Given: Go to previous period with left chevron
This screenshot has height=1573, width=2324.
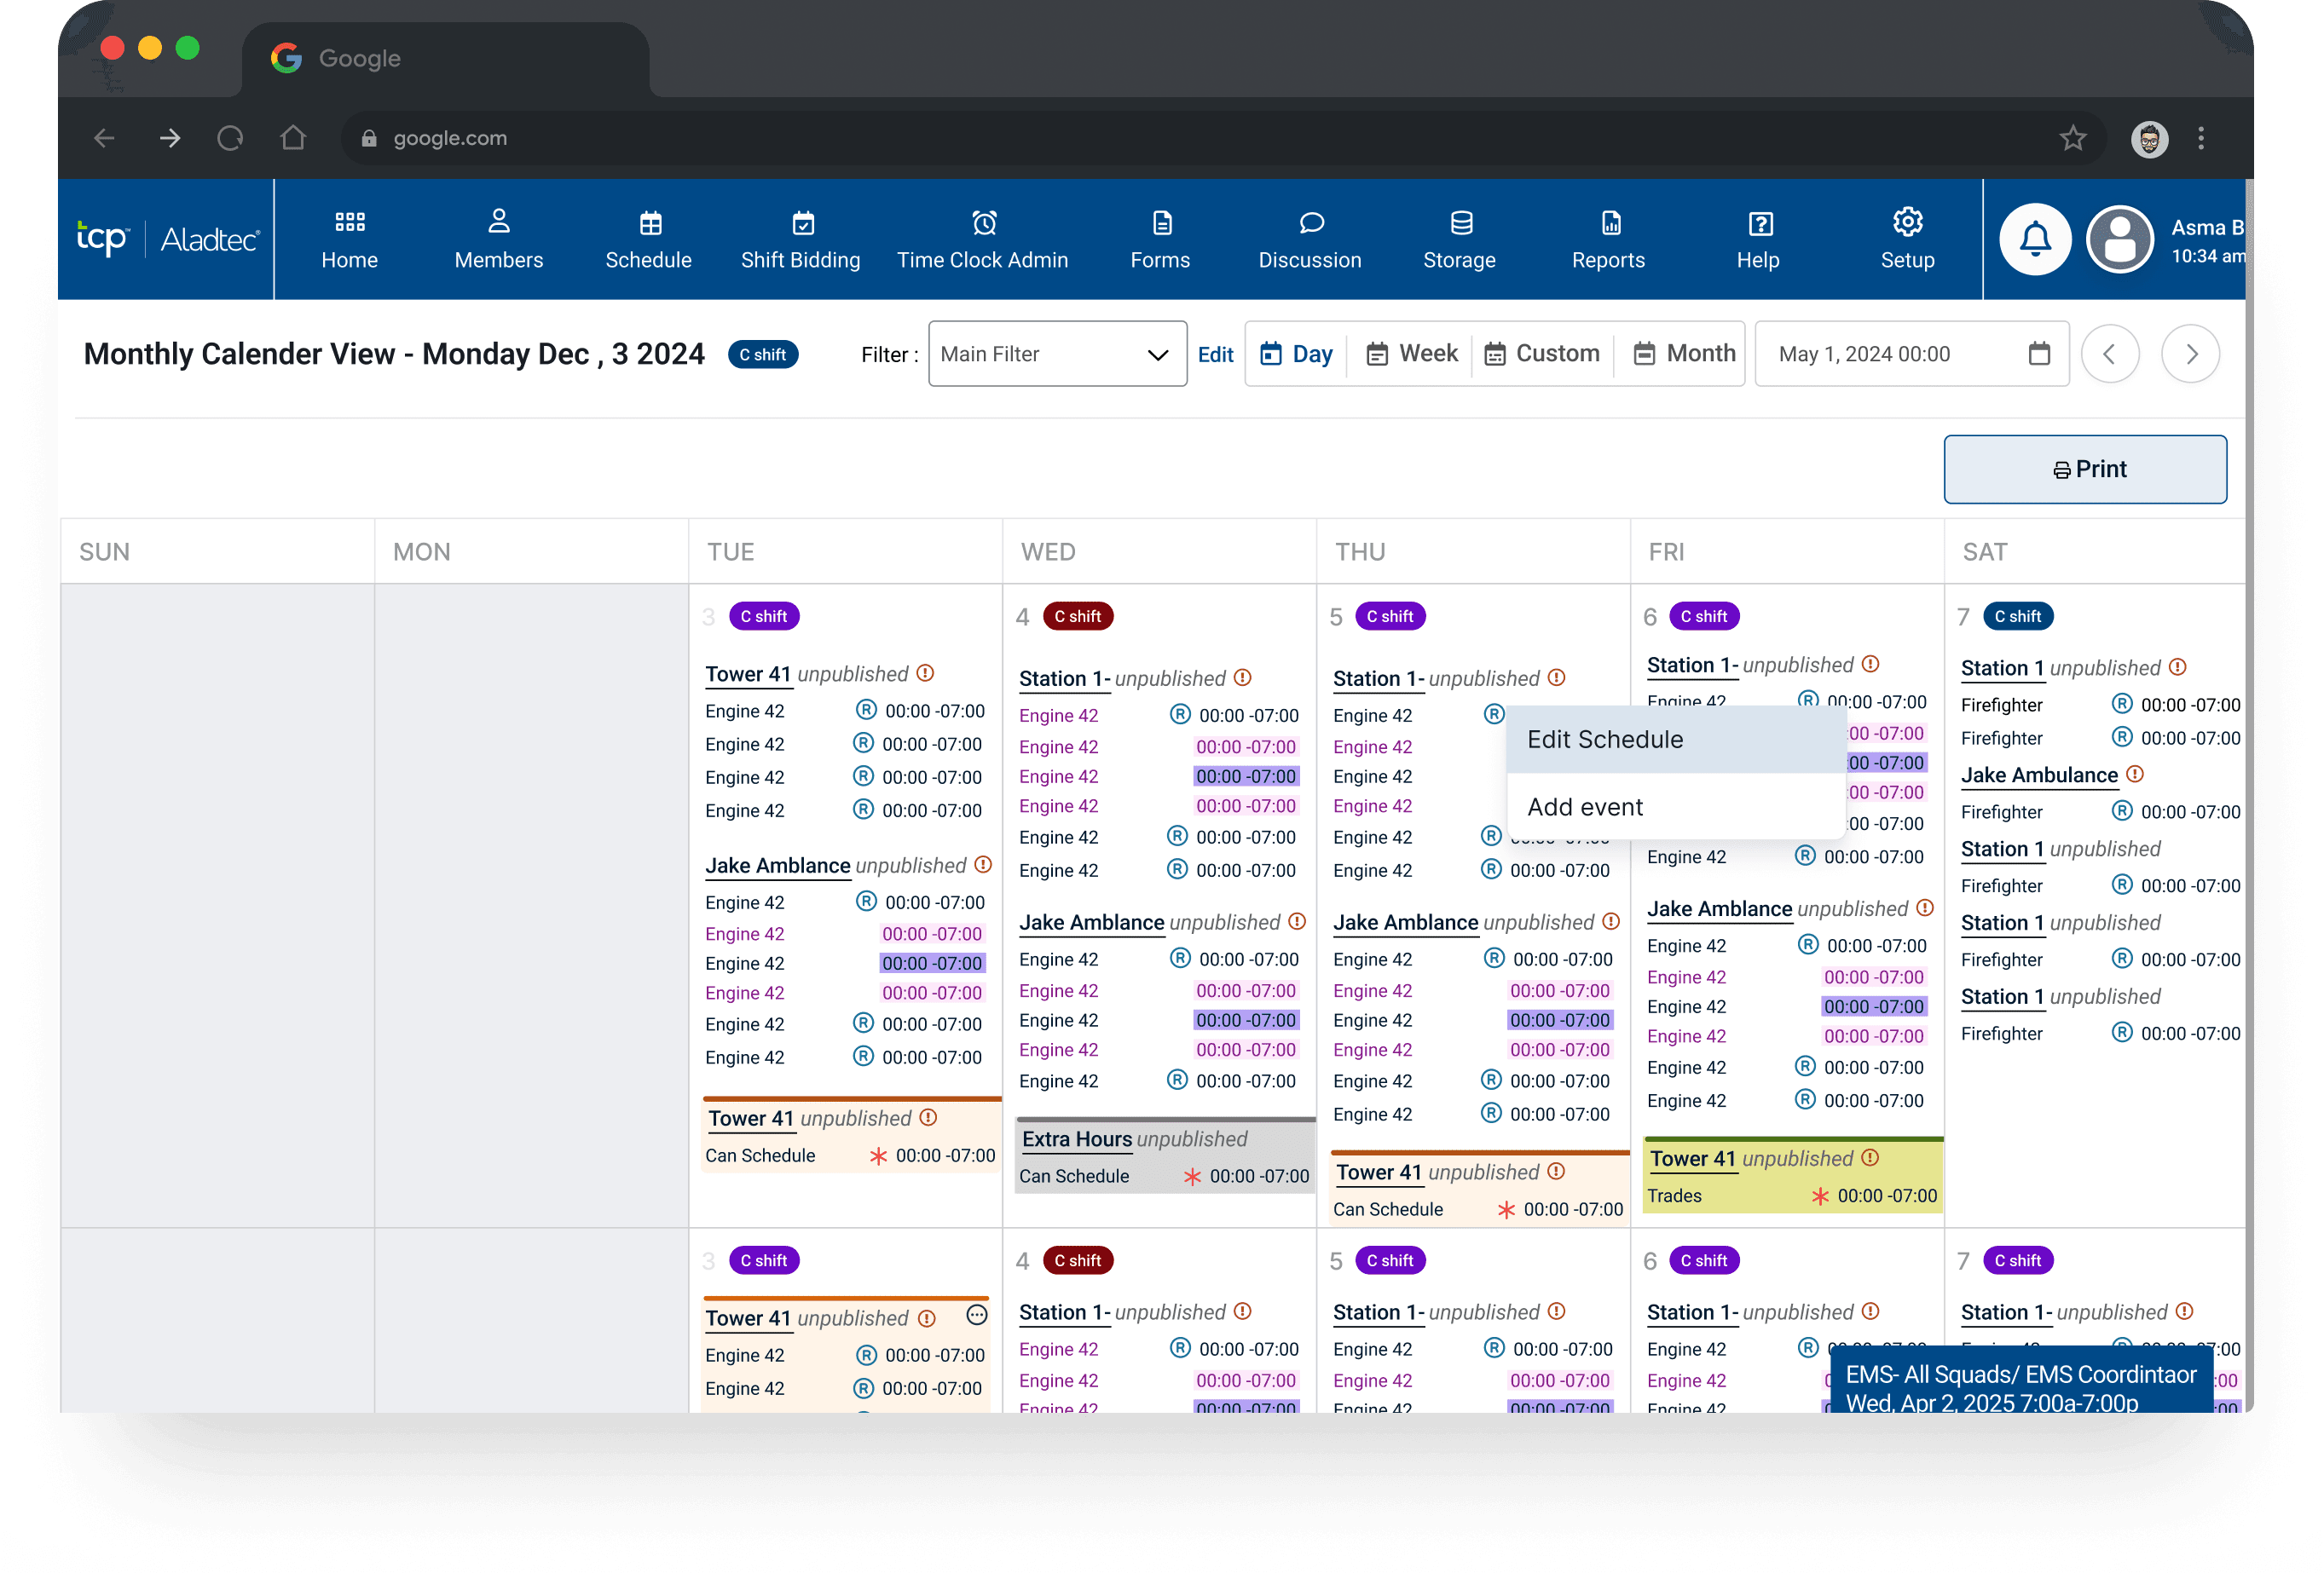Looking at the screenshot, I should (2109, 354).
